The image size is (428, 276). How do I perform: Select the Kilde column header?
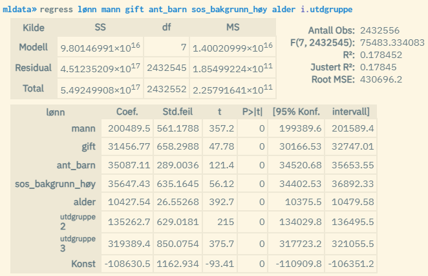tap(34, 28)
